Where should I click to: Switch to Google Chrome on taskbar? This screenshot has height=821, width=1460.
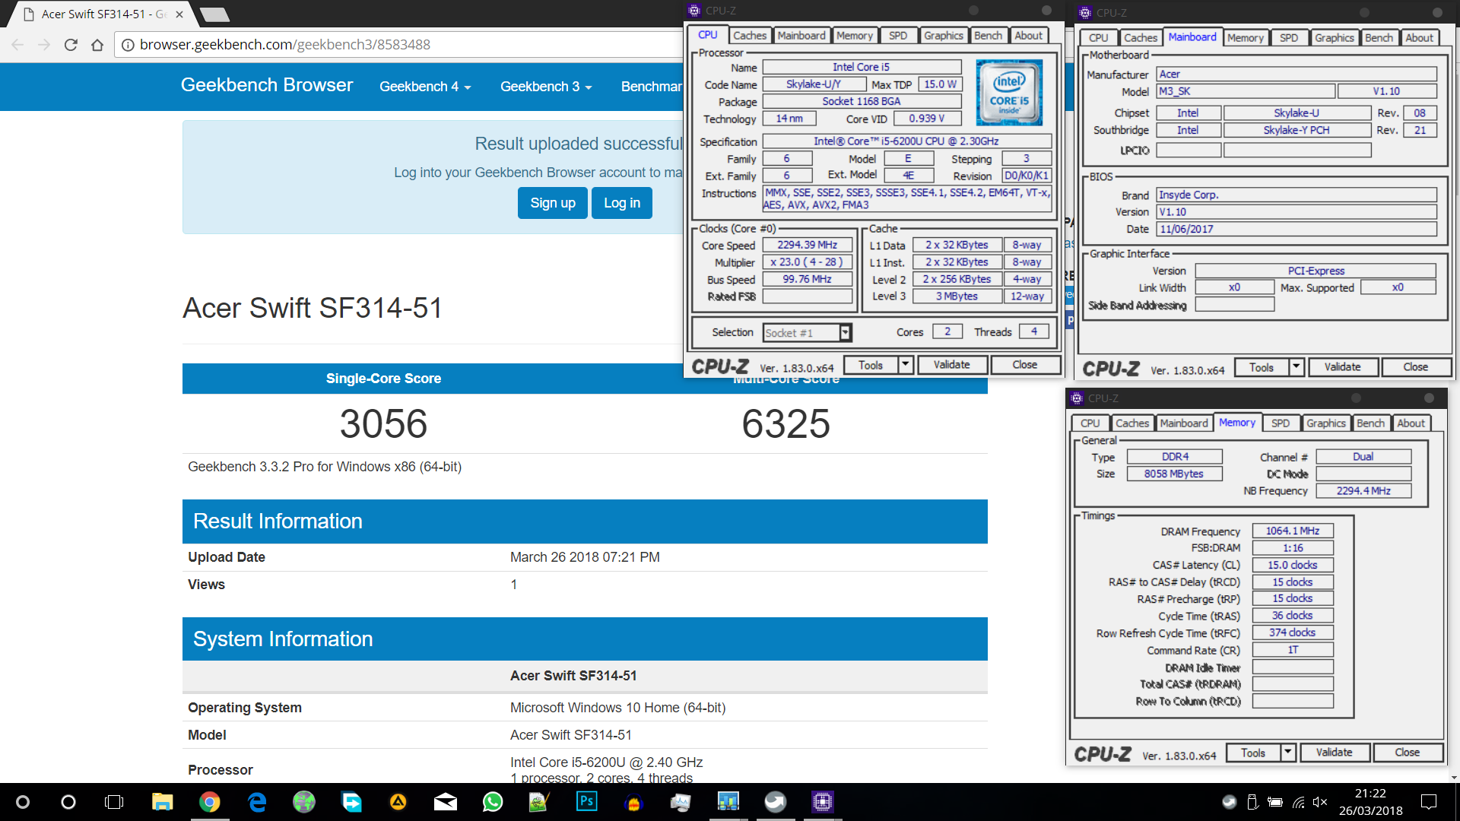[x=210, y=802]
